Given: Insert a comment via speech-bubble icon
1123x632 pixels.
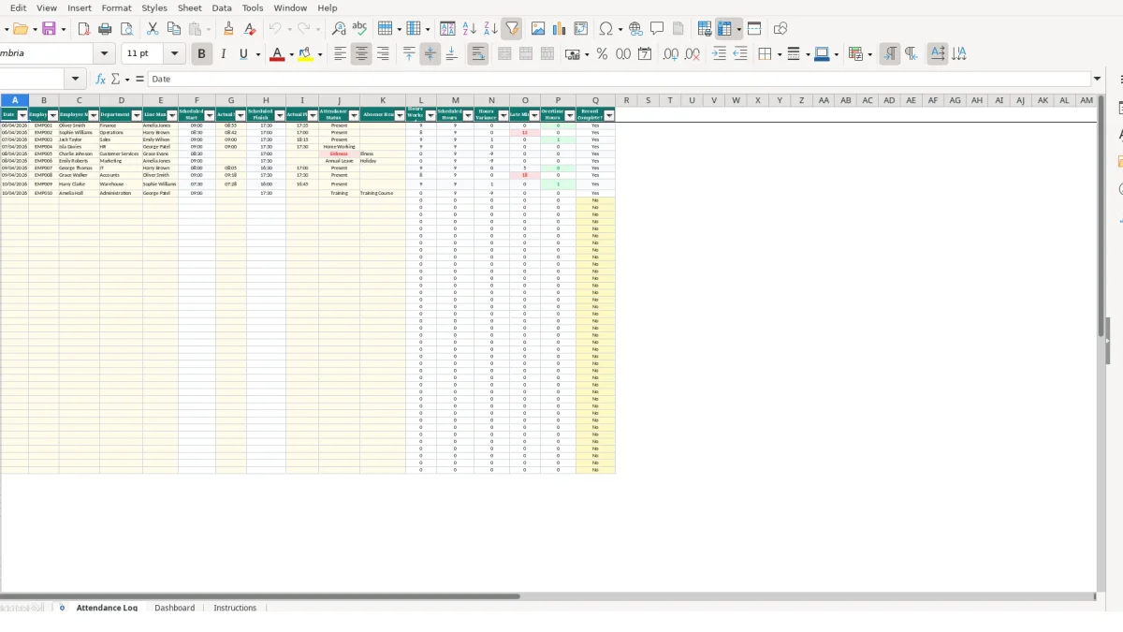Looking at the screenshot, I should coord(657,29).
